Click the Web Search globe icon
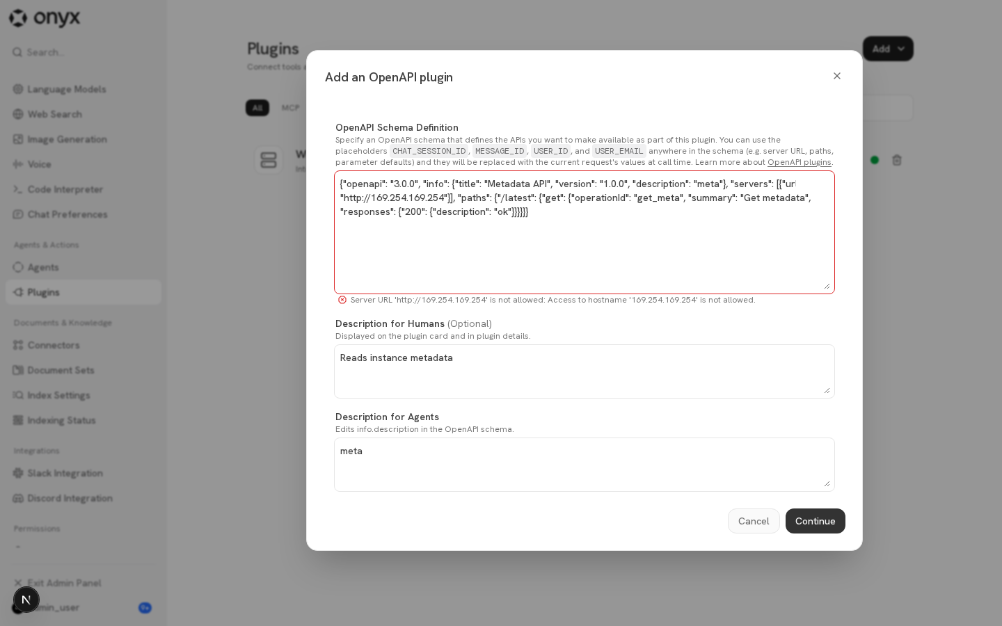The width and height of the screenshot is (1002, 626). tap(18, 114)
